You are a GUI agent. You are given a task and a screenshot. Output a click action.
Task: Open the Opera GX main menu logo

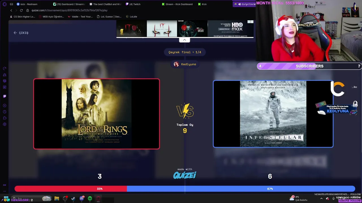(5, 4)
